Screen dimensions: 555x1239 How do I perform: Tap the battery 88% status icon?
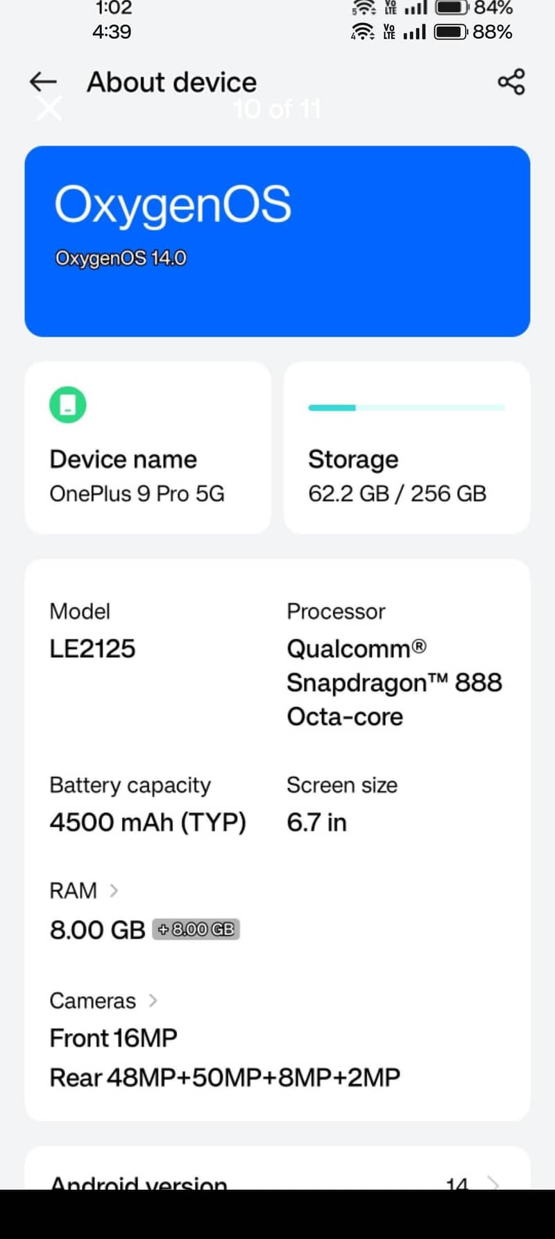tap(451, 32)
